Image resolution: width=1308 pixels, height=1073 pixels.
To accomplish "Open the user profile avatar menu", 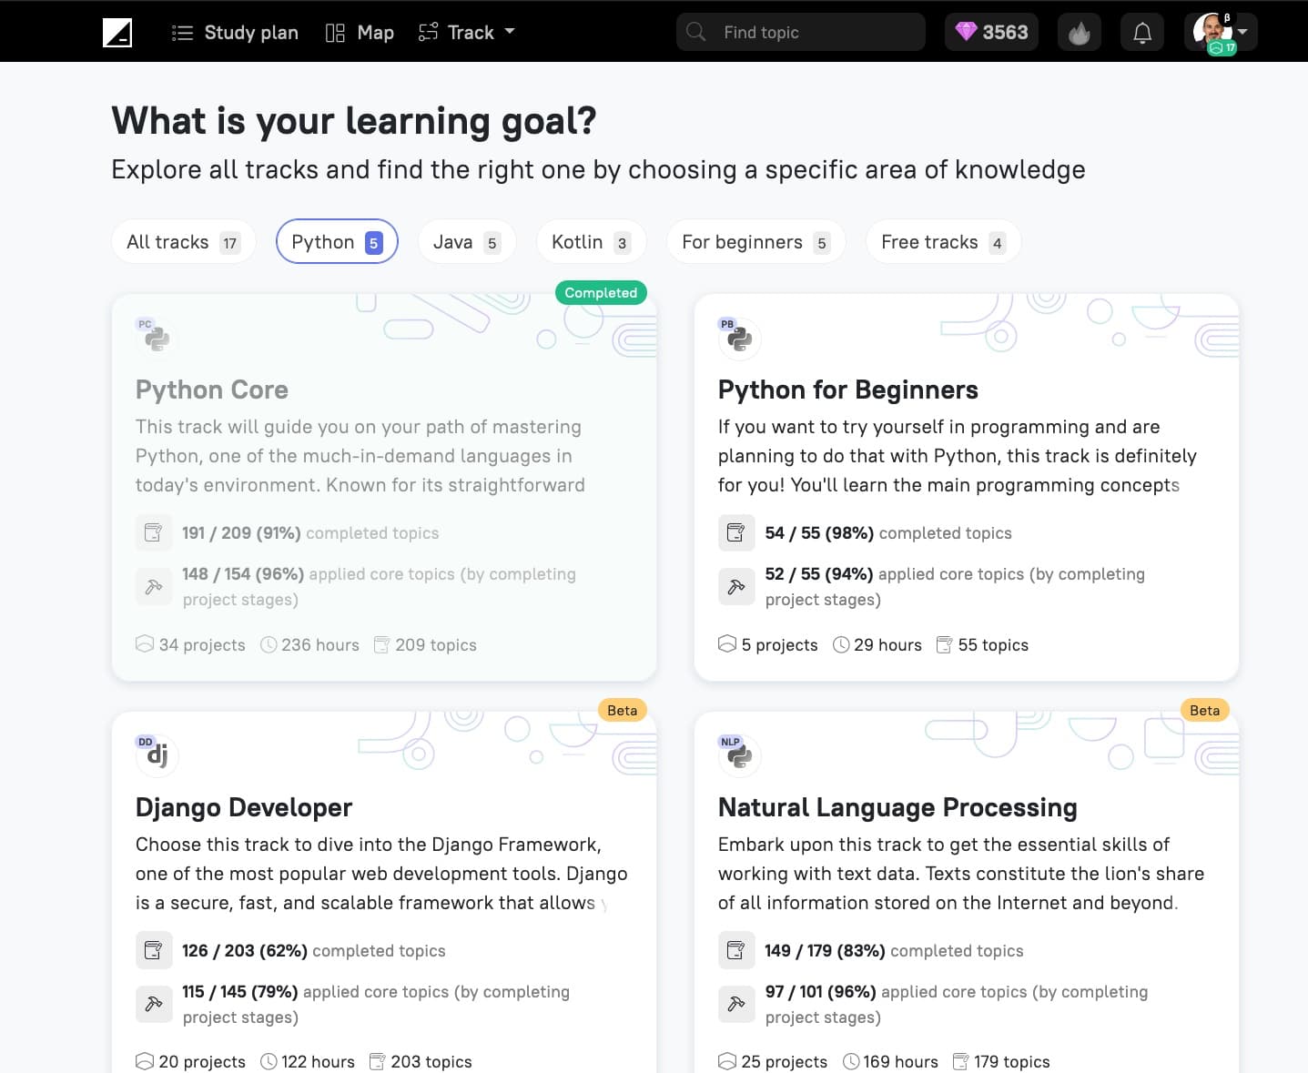I will (1222, 33).
